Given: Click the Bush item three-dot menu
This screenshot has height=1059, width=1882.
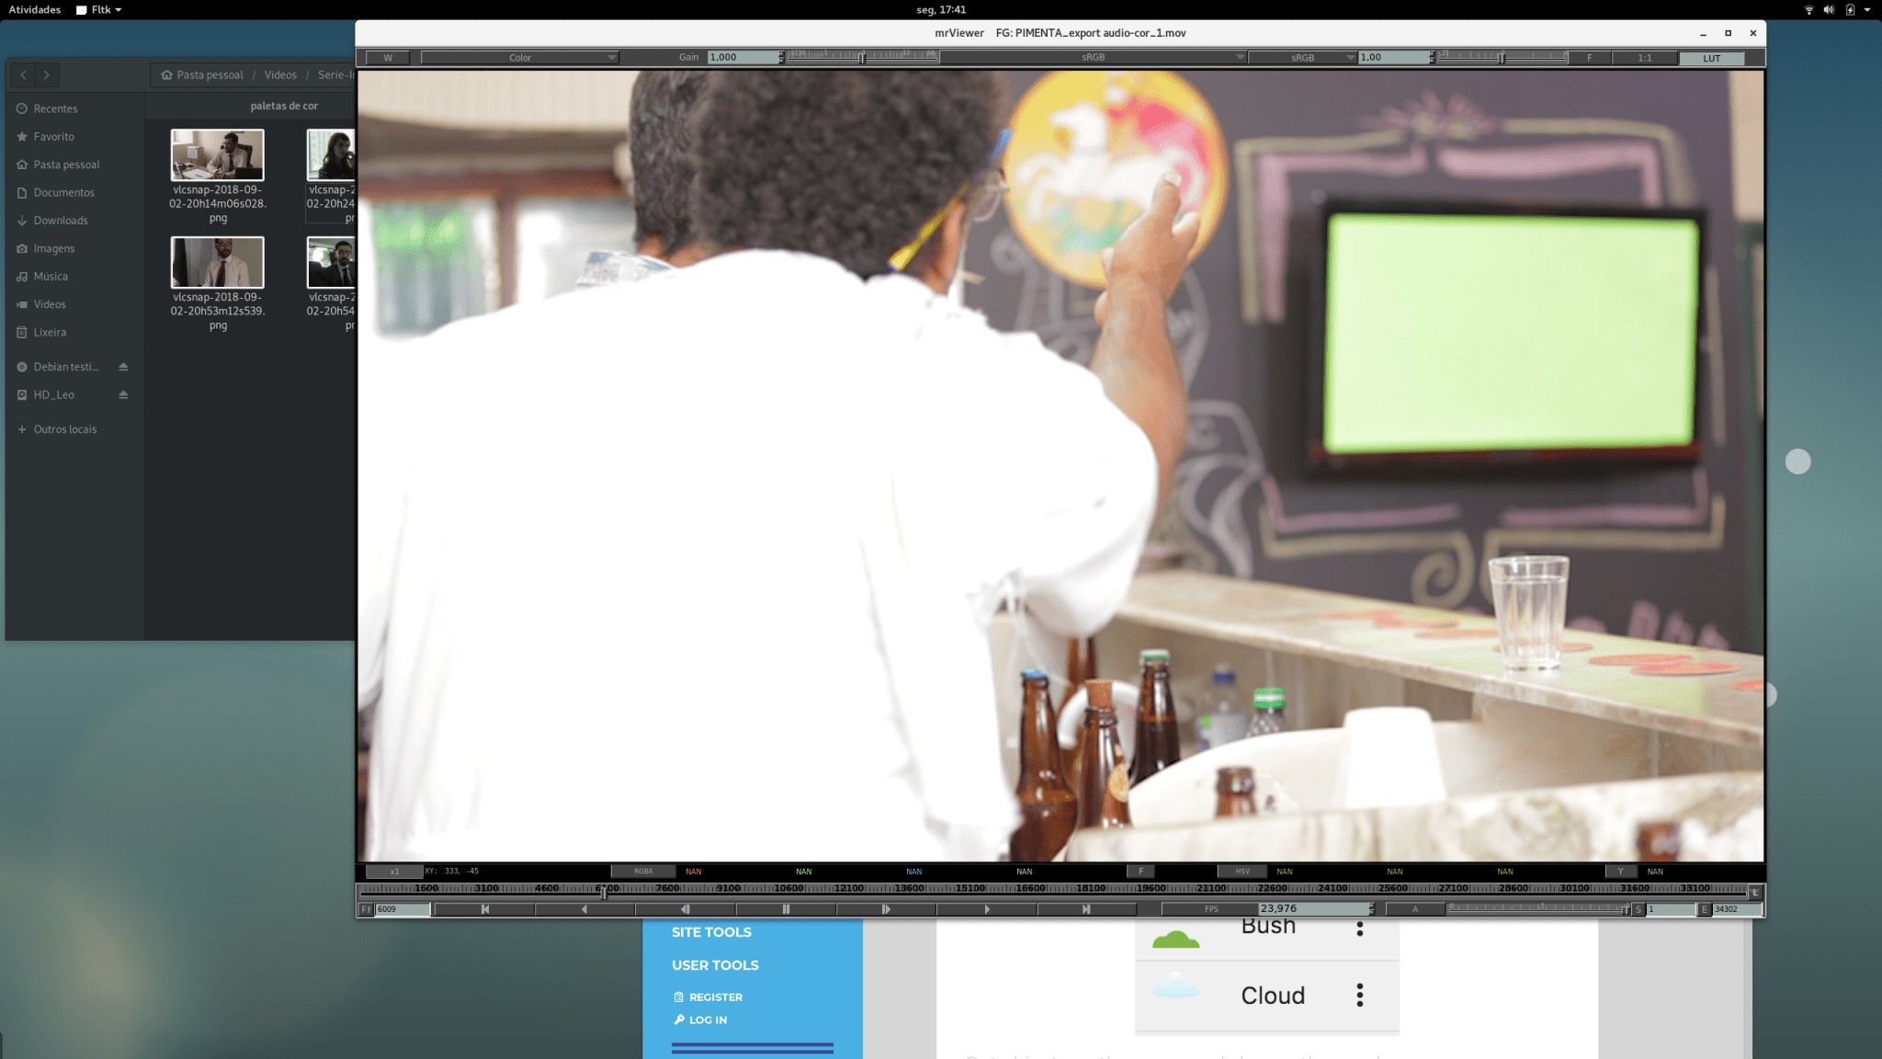Looking at the screenshot, I should coord(1360,928).
